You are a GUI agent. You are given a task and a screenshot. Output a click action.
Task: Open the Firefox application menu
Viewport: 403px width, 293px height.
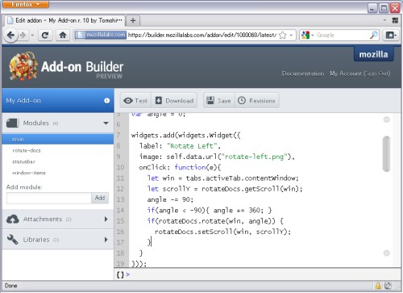[25, 4]
